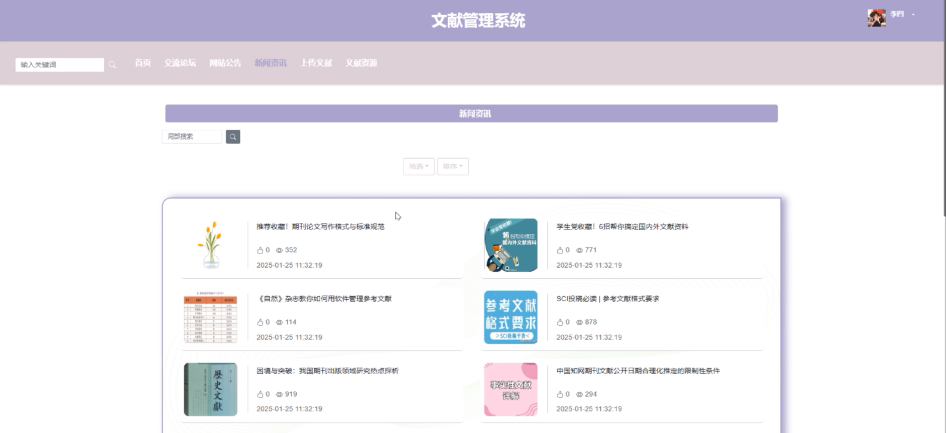This screenshot has width=946, height=433.
Task: Open the 筛选 filter dropdown
Action: click(419, 166)
